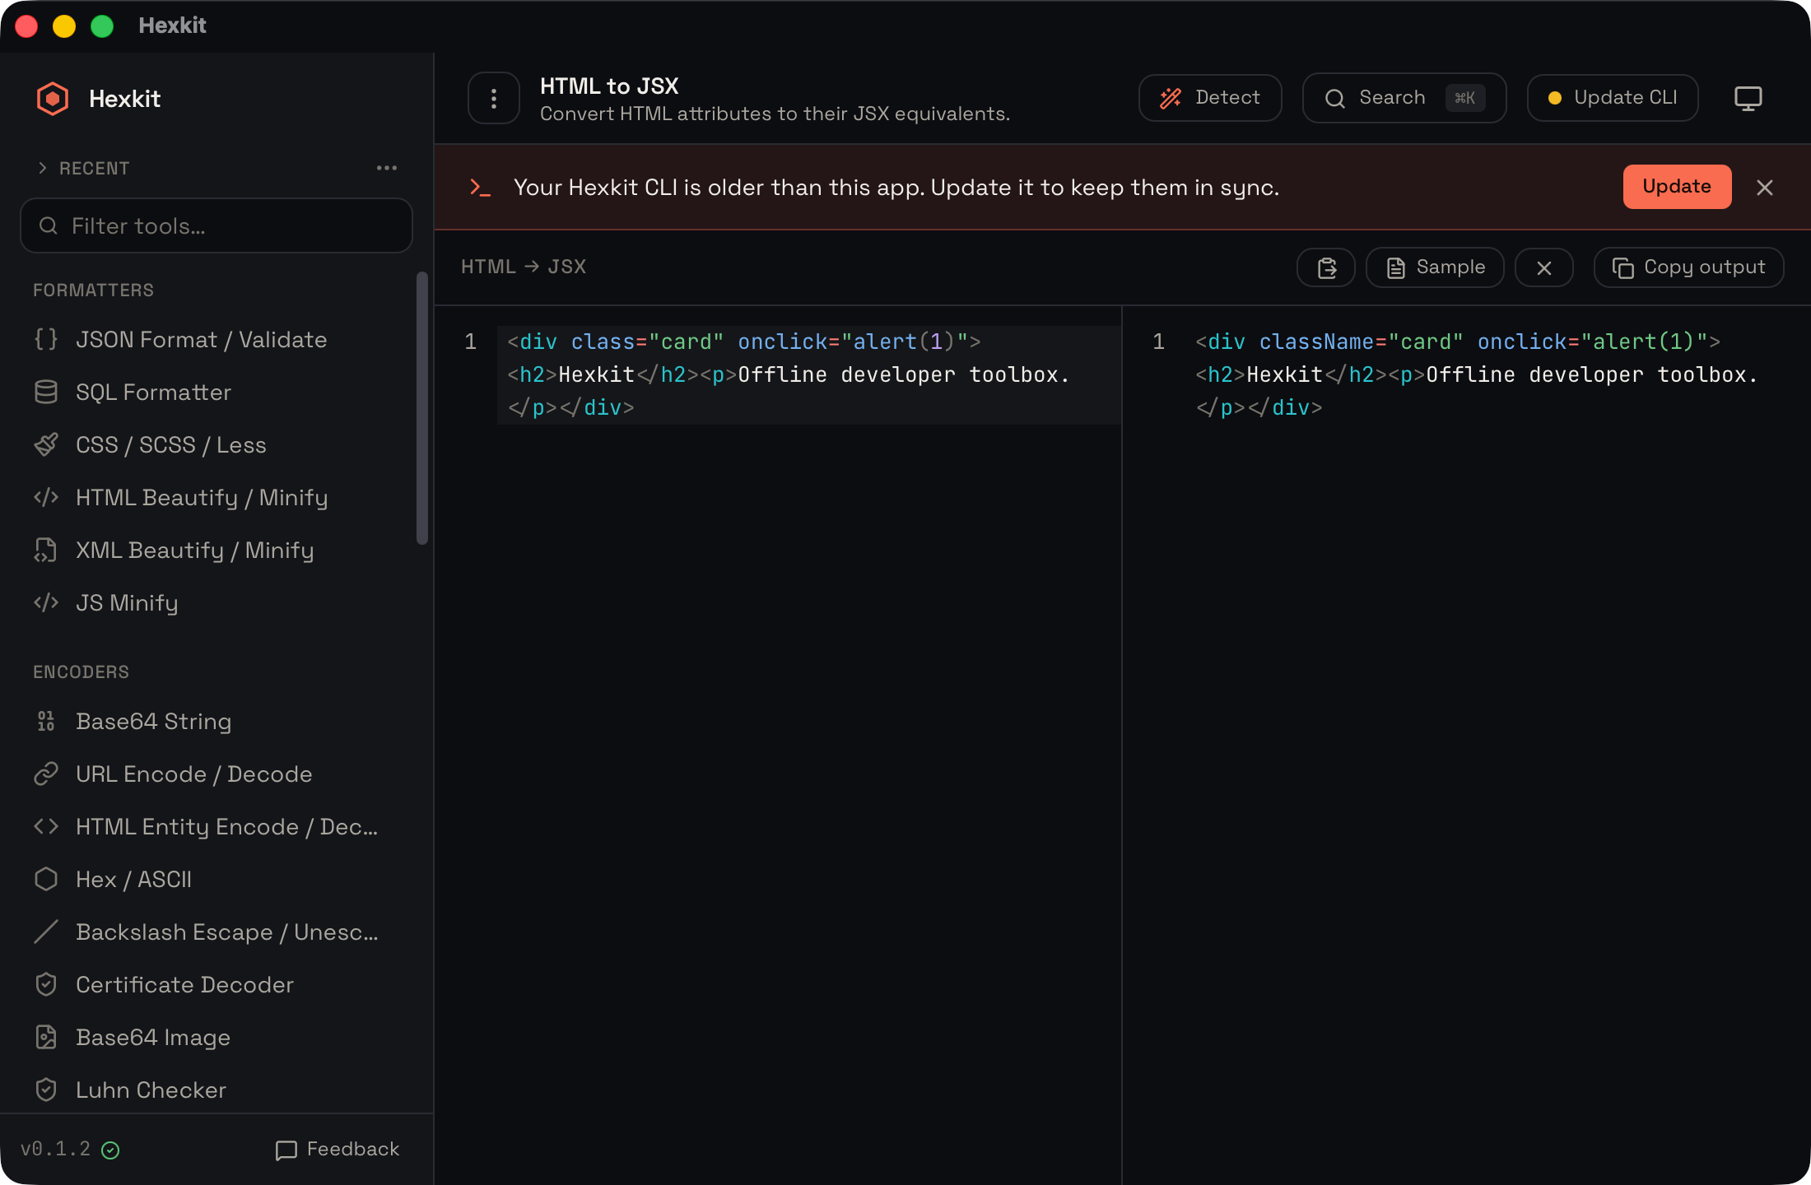
Task: Click the green version check icon
Action: coord(110,1150)
